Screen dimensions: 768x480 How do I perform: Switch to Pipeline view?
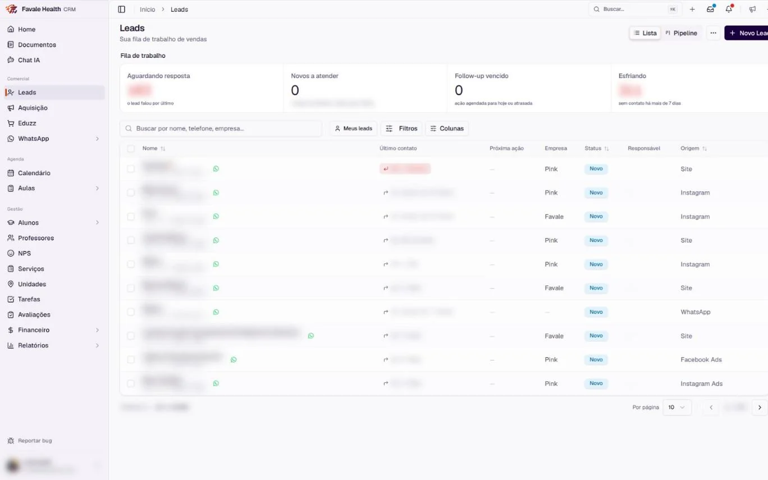coord(681,33)
